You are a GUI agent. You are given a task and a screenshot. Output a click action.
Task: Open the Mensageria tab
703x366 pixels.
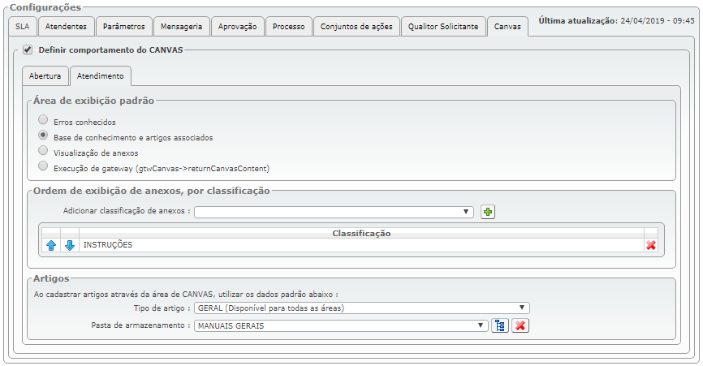click(182, 27)
